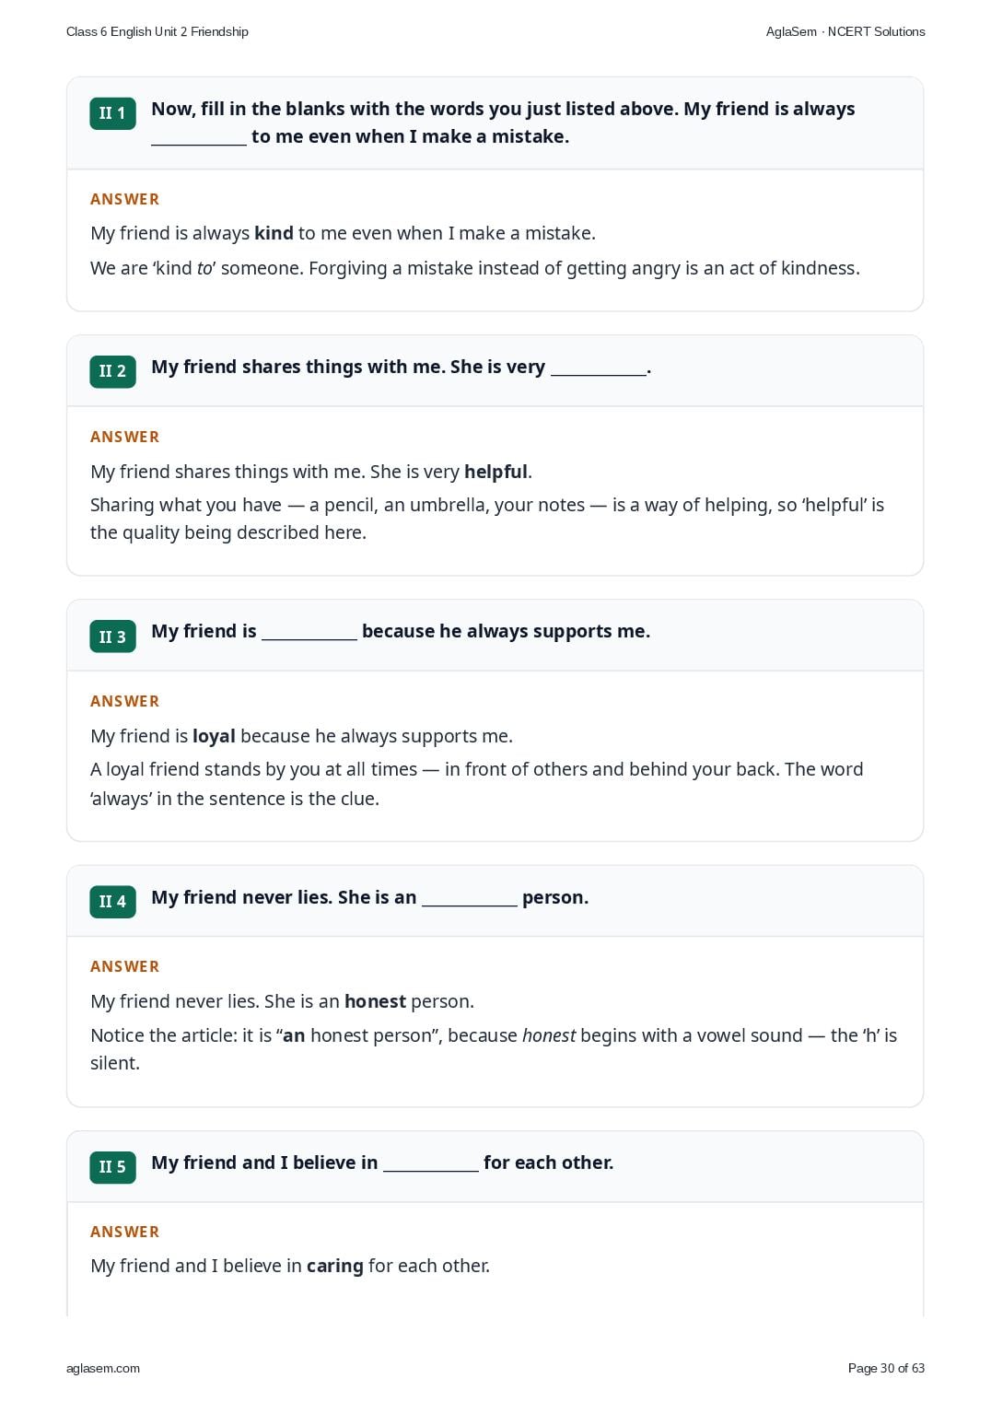This screenshot has height=1402, width=991.
Task: Click the II 1 question badge
Action: (112, 113)
